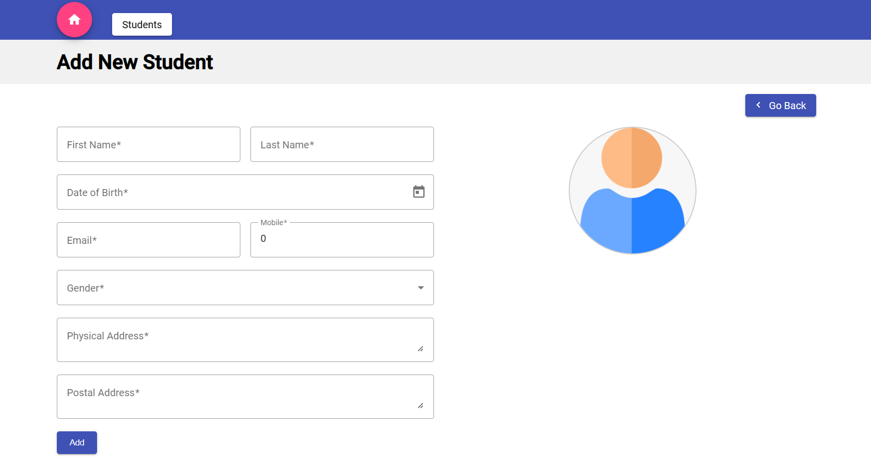Click the back chevron inside Go Back button
Viewport: 871px width, 461px height.
coord(758,105)
